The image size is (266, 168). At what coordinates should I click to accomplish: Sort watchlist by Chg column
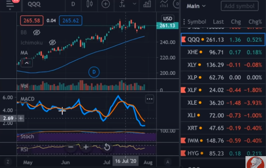tap(236, 22)
